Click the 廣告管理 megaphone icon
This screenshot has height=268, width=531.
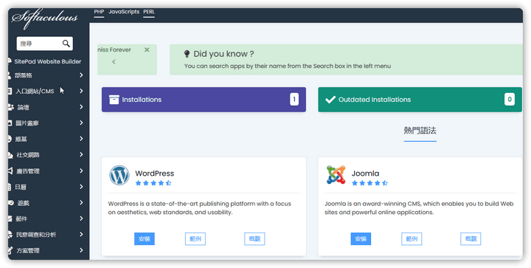pyautogui.click(x=10, y=171)
